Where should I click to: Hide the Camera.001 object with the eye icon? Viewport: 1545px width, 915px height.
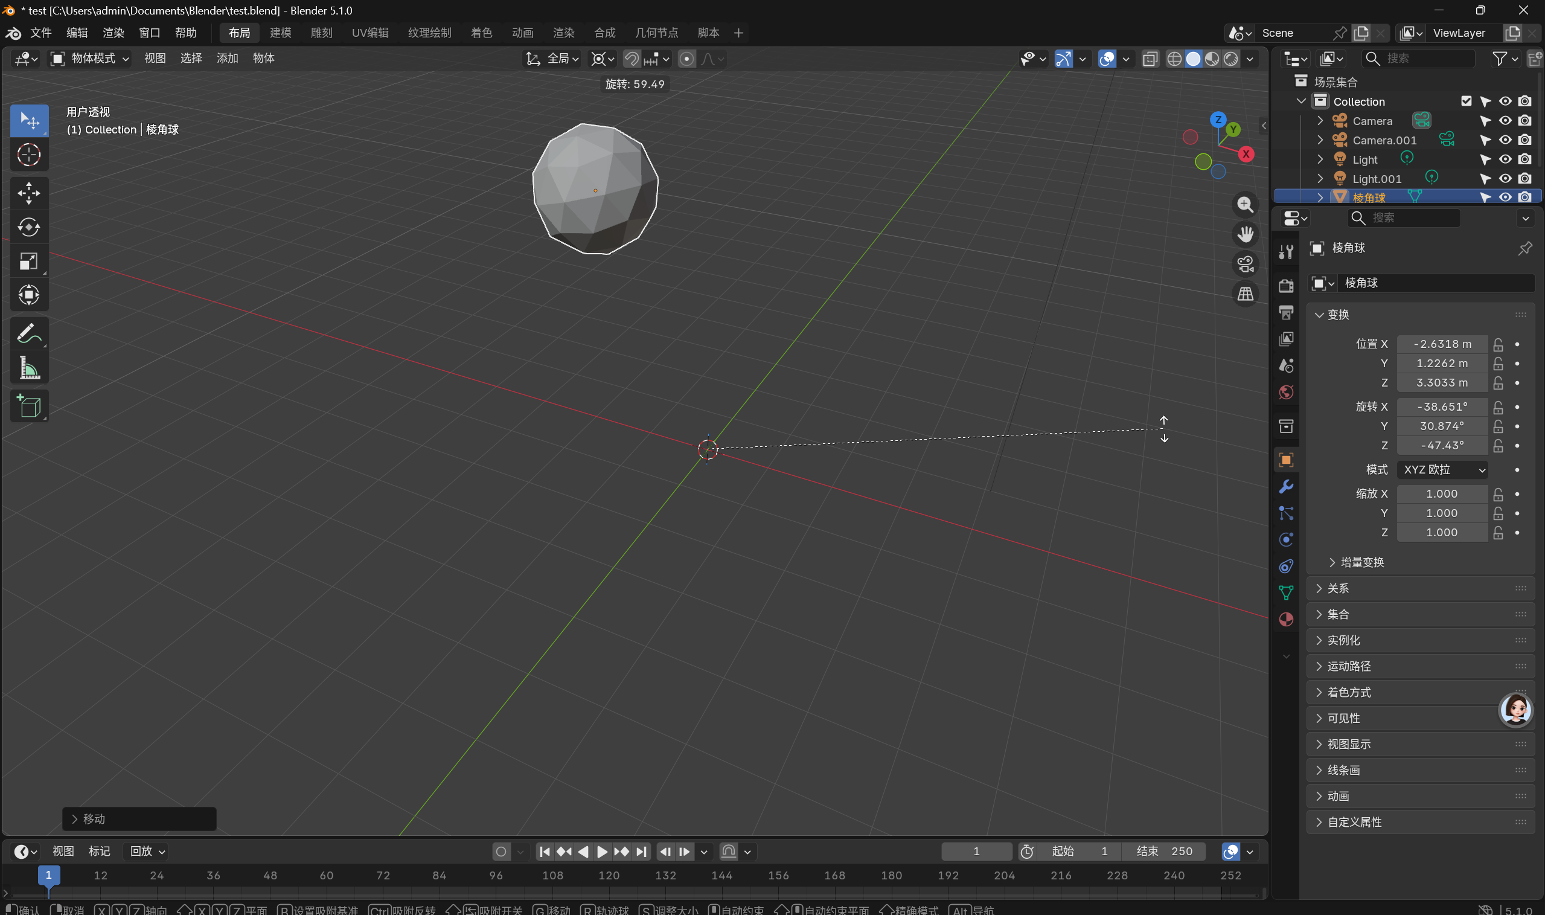pyautogui.click(x=1505, y=141)
